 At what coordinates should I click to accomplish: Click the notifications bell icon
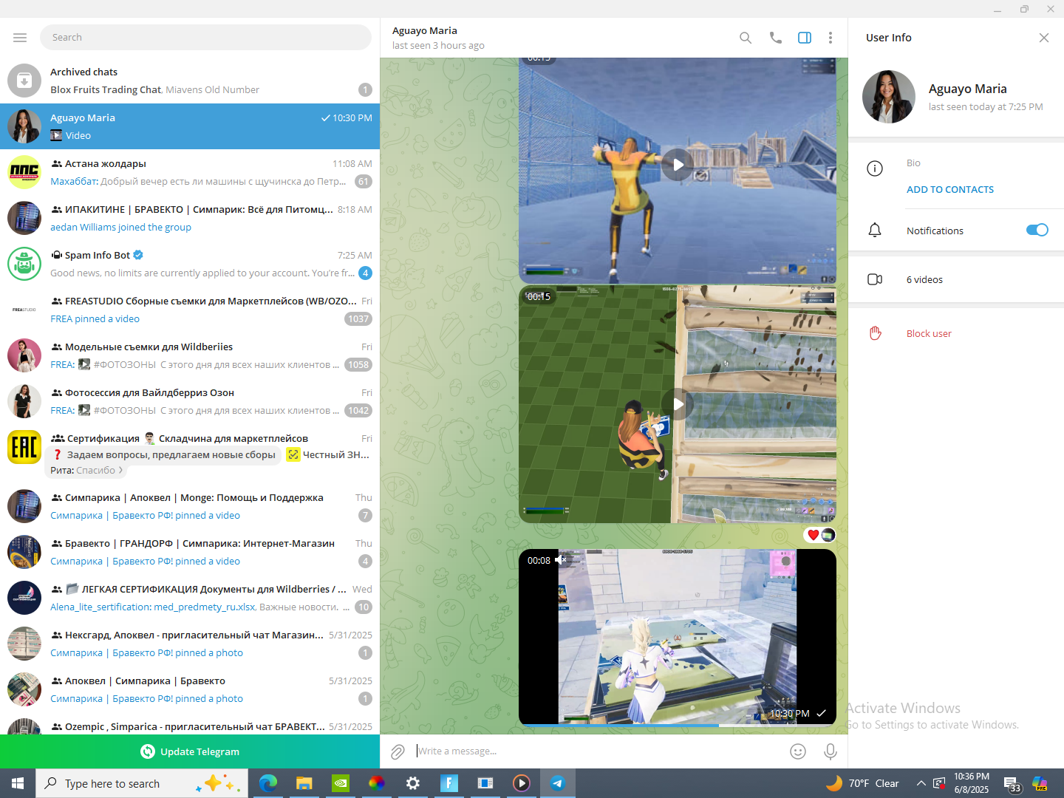(x=875, y=231)
